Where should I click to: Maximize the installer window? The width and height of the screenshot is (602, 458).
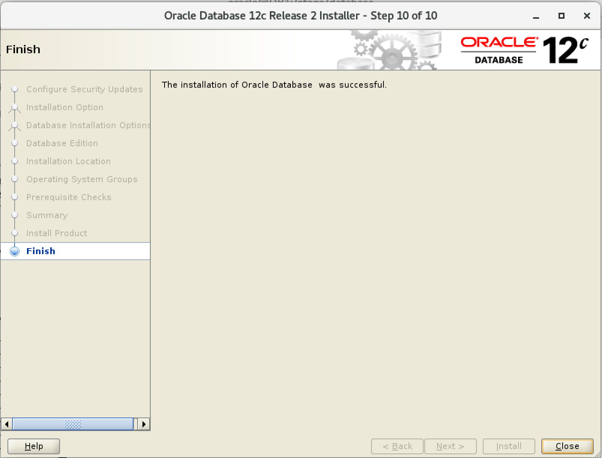point(561,16)
